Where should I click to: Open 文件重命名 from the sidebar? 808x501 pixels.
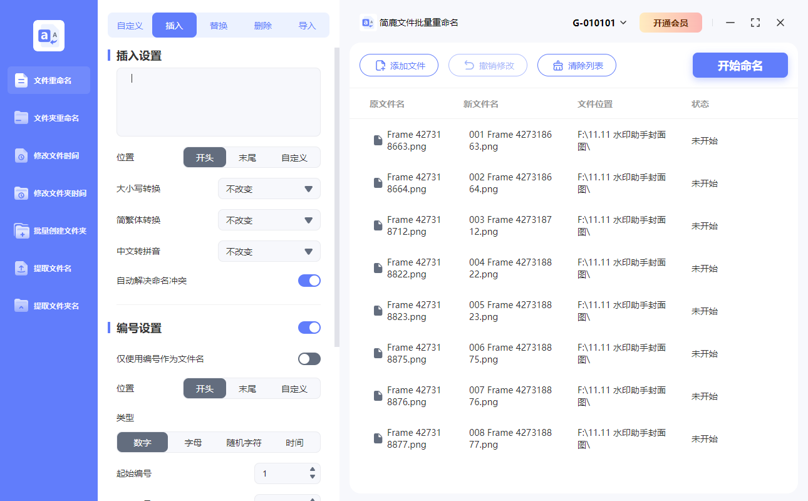coord(49,80)
